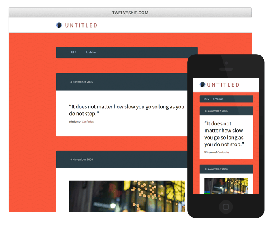Open RSS in the desktop navigation bar
Screen dimensions: 272x227
pyautogui.click(x=73, y=52)
